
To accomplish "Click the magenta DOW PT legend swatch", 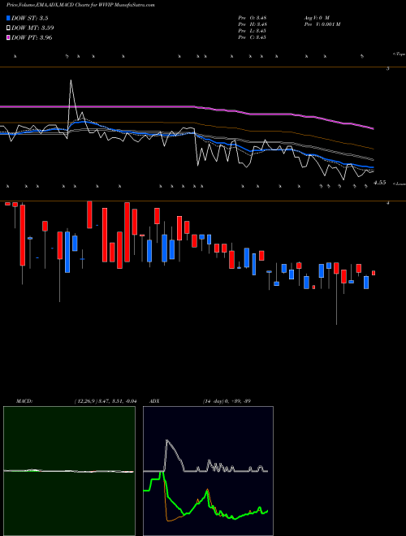I will tap(8, 37).
